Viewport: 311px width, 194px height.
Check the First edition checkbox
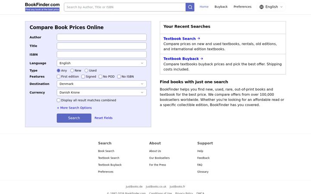[x=58, y=76]
